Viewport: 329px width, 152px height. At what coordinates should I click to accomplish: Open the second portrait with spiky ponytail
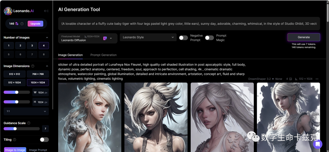coord(156,117)
